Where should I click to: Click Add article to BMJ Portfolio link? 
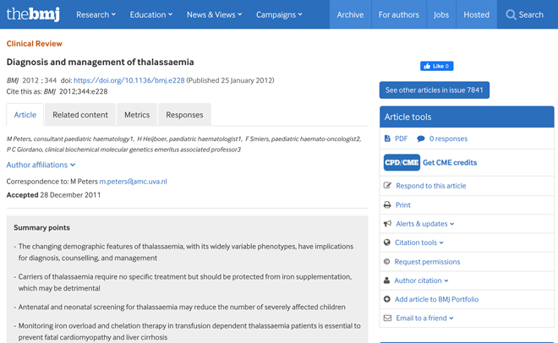tap(436, 299)
